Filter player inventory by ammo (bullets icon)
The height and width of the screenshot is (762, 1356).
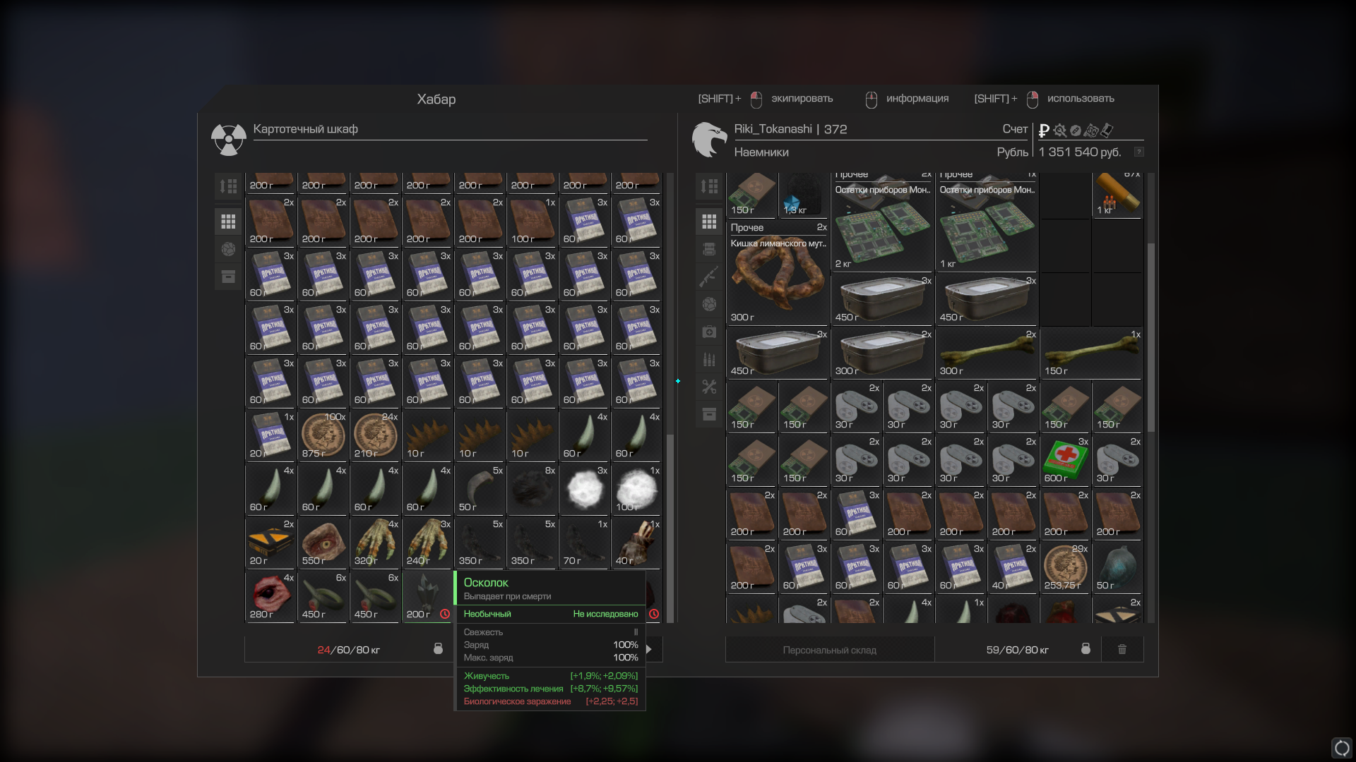point(709,359)
